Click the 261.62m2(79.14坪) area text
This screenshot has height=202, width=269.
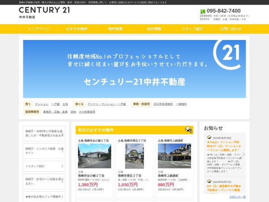click(91, 189)
